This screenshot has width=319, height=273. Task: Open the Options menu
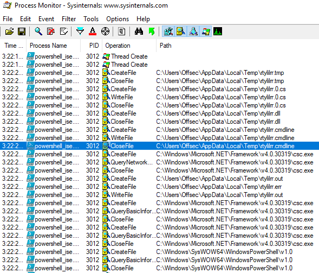coord(118,19)
